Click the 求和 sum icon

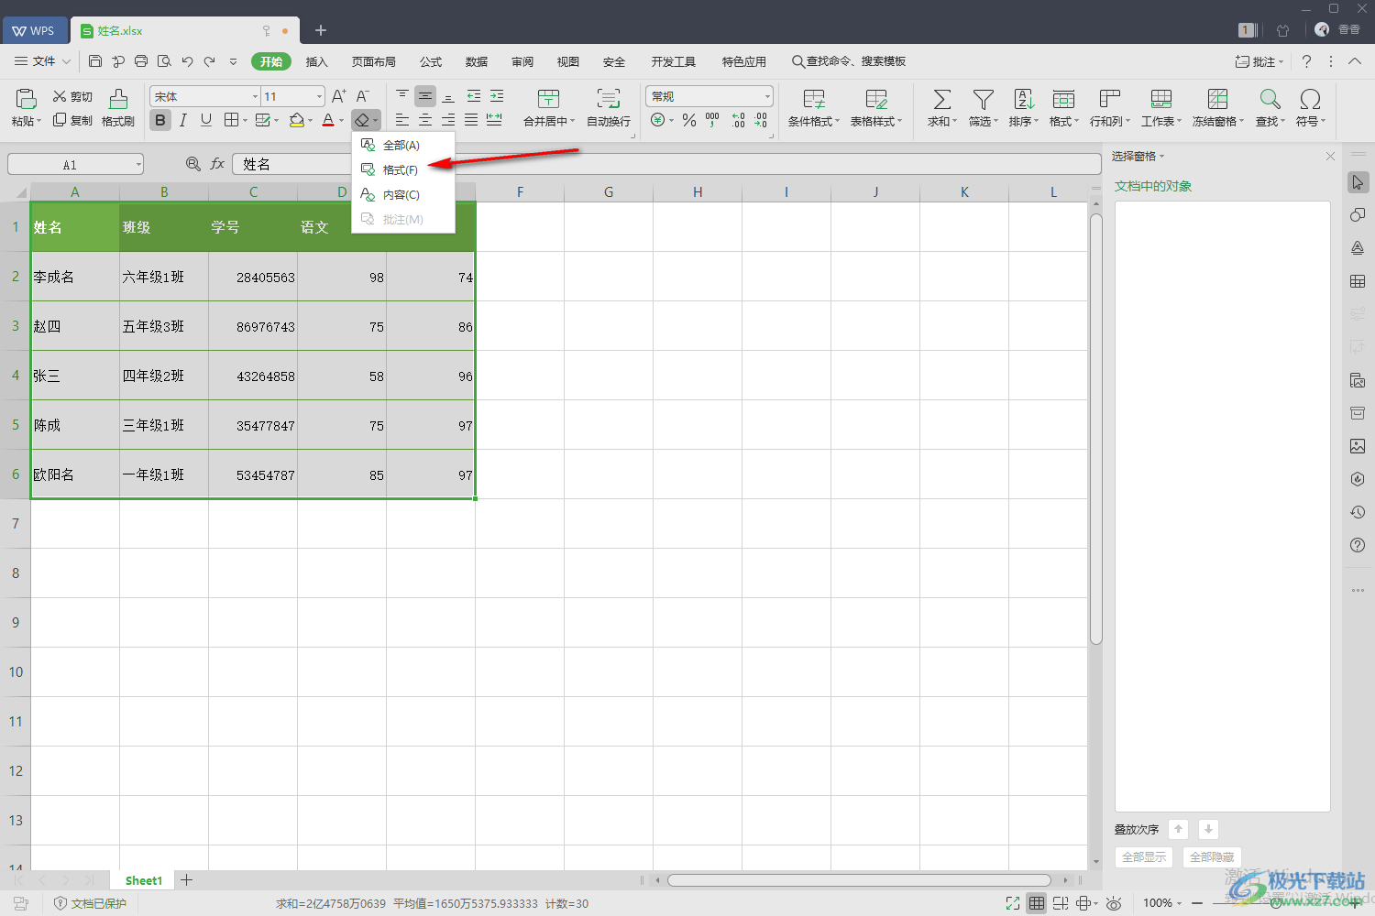[x=941, y=99]
